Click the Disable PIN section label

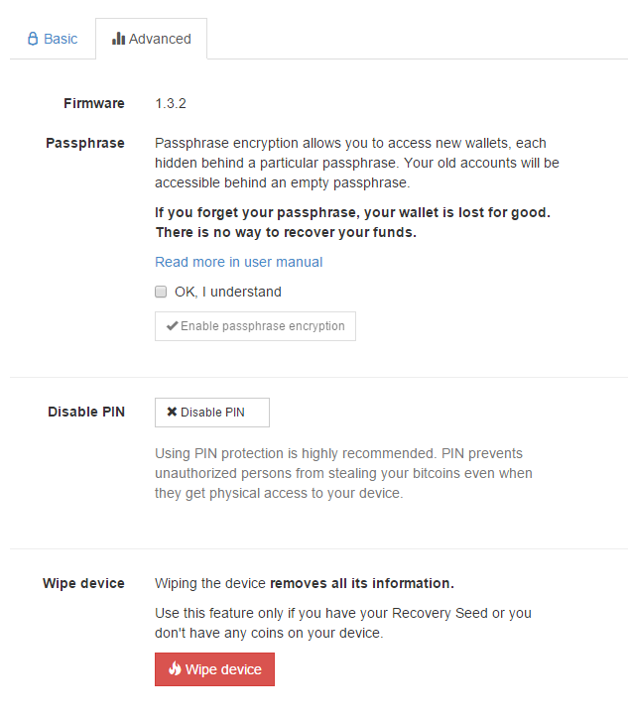(86, 412)
